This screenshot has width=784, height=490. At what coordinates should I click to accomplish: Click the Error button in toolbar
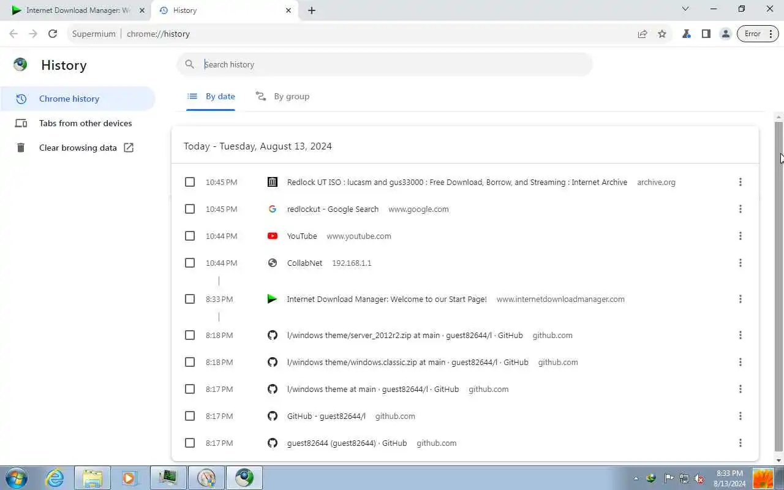click(x=757, y=34)
